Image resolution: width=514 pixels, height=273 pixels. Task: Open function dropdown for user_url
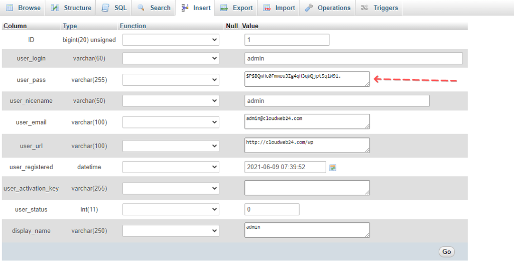point(171,146)
